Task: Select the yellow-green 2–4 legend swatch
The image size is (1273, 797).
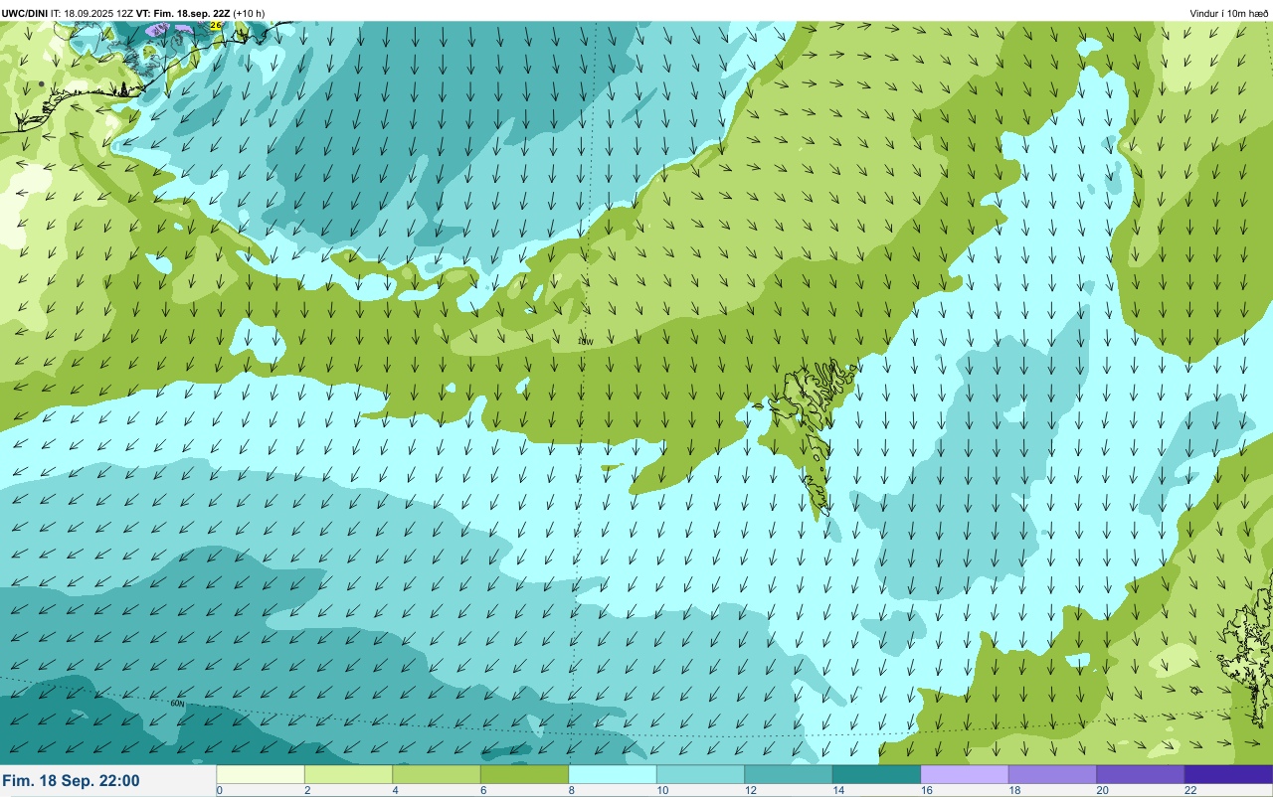Action: [348, 774]
